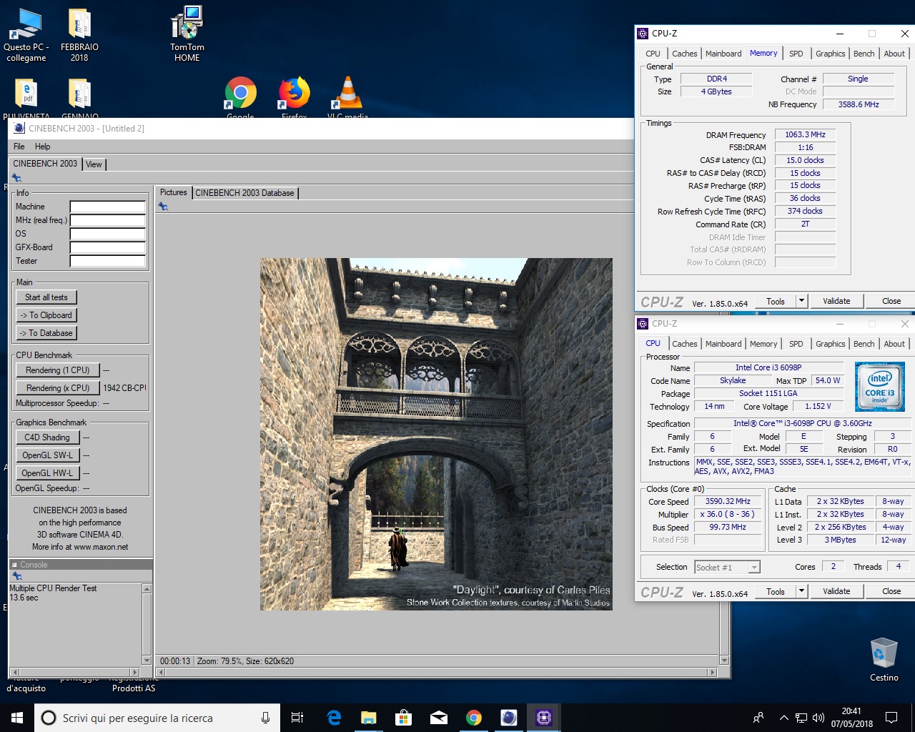
Task: Click into the Machine input field
Action: [x=108, y=207]
